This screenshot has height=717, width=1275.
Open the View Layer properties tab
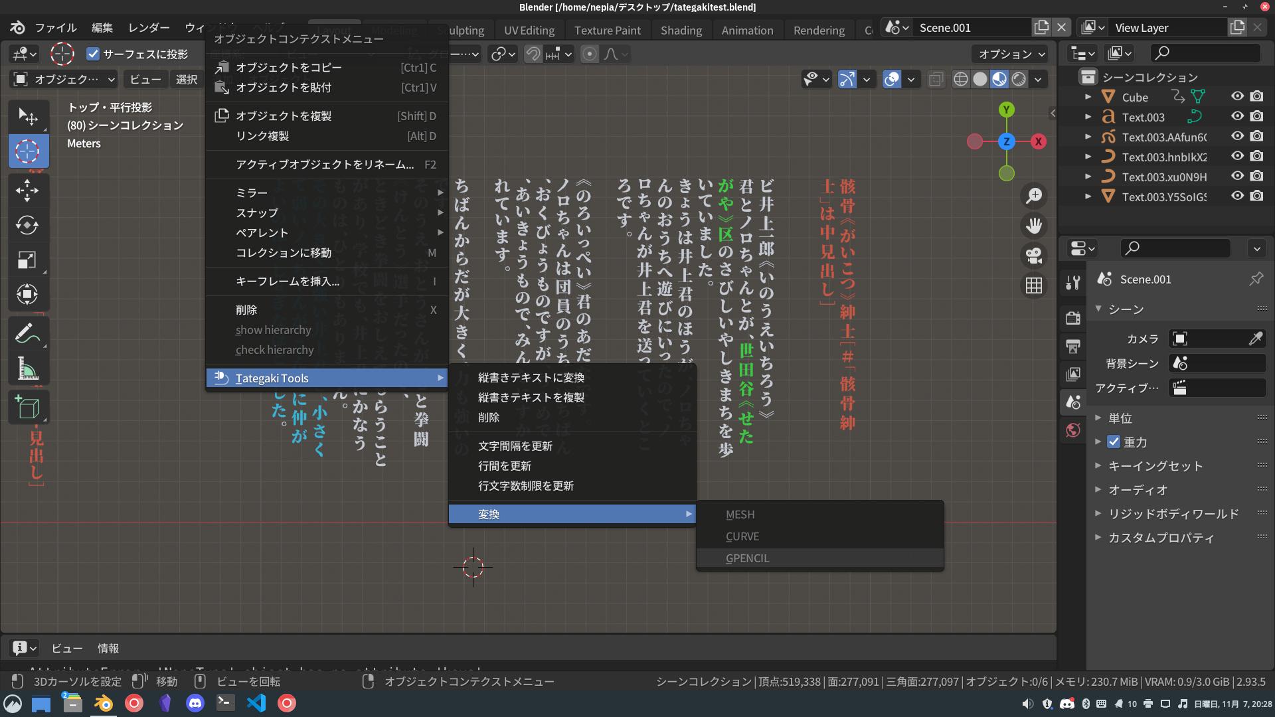1073,374
